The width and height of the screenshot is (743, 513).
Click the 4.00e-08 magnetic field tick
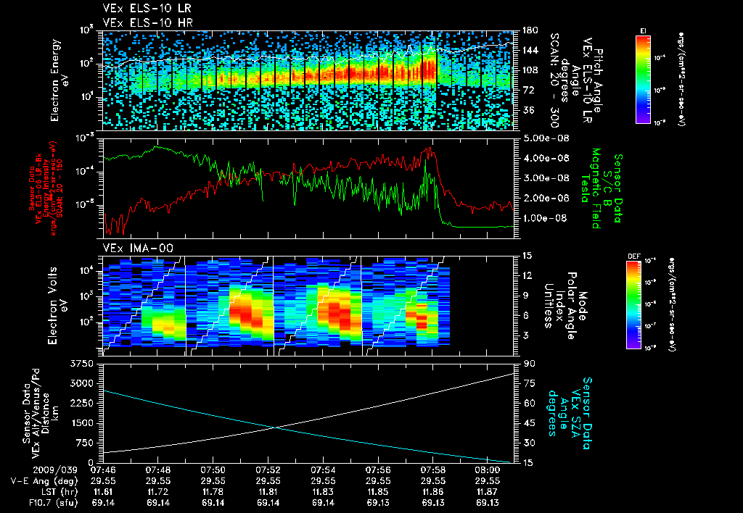(546, 158)
